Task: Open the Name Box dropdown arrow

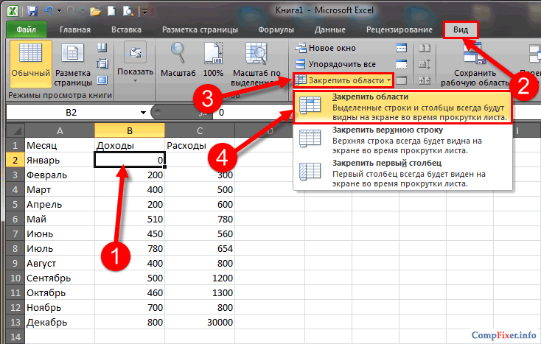Action: pyautogui.click(x=143, y=113)
